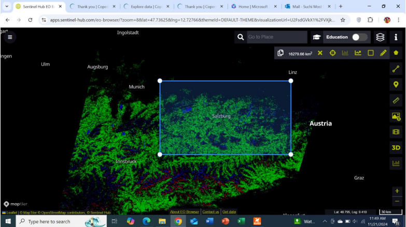Open PowerPoint from the taskbar
Image resolution: width=406 pixels, height=227 pixels.
[225, 221]
